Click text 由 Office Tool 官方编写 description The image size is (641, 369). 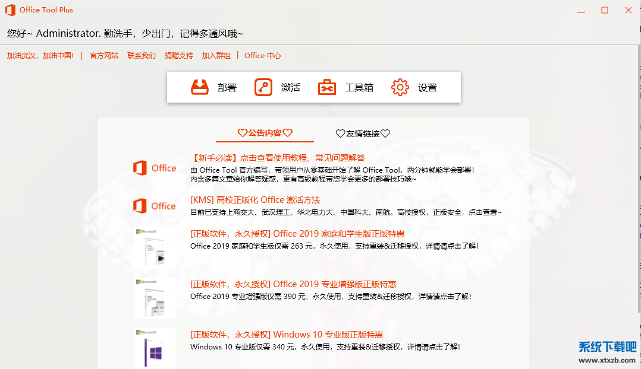[332, 170]
